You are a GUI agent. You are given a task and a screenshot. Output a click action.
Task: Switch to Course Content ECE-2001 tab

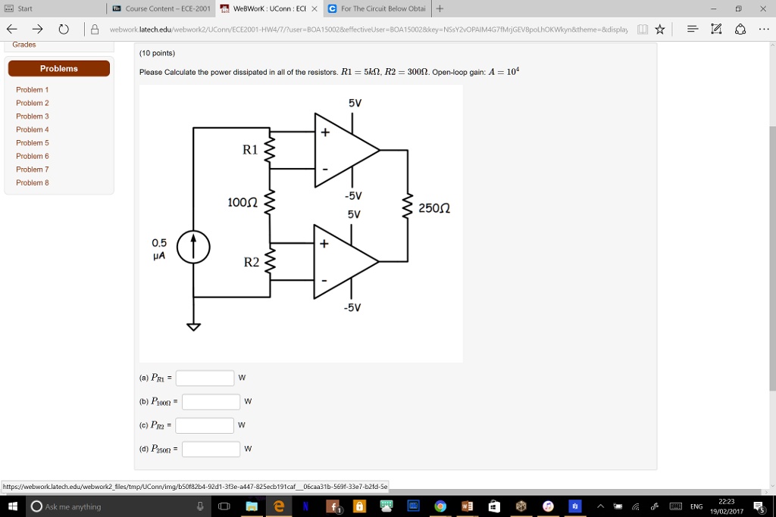161,8
